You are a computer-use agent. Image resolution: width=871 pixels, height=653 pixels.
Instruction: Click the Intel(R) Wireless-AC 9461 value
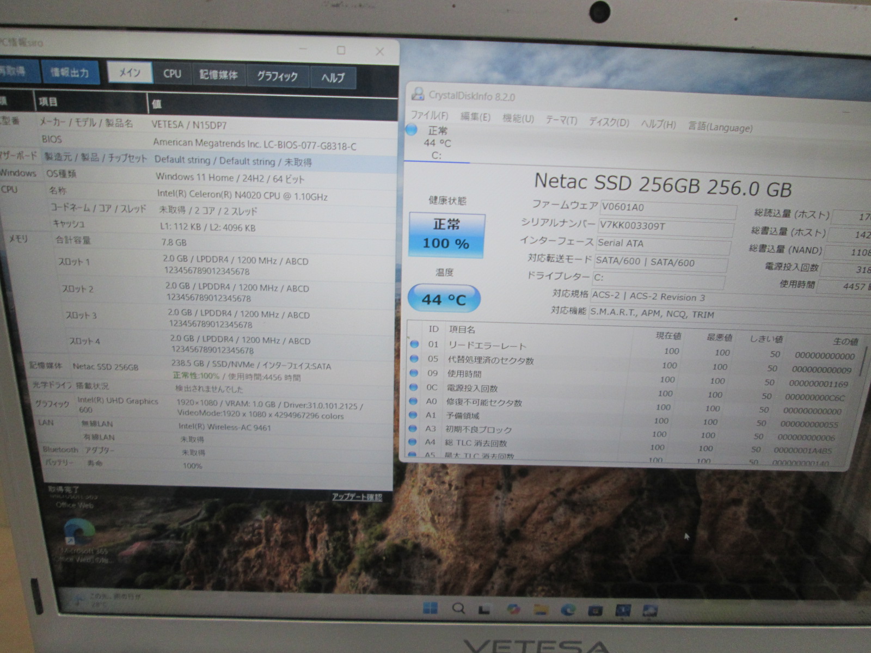tap(224, 427)
